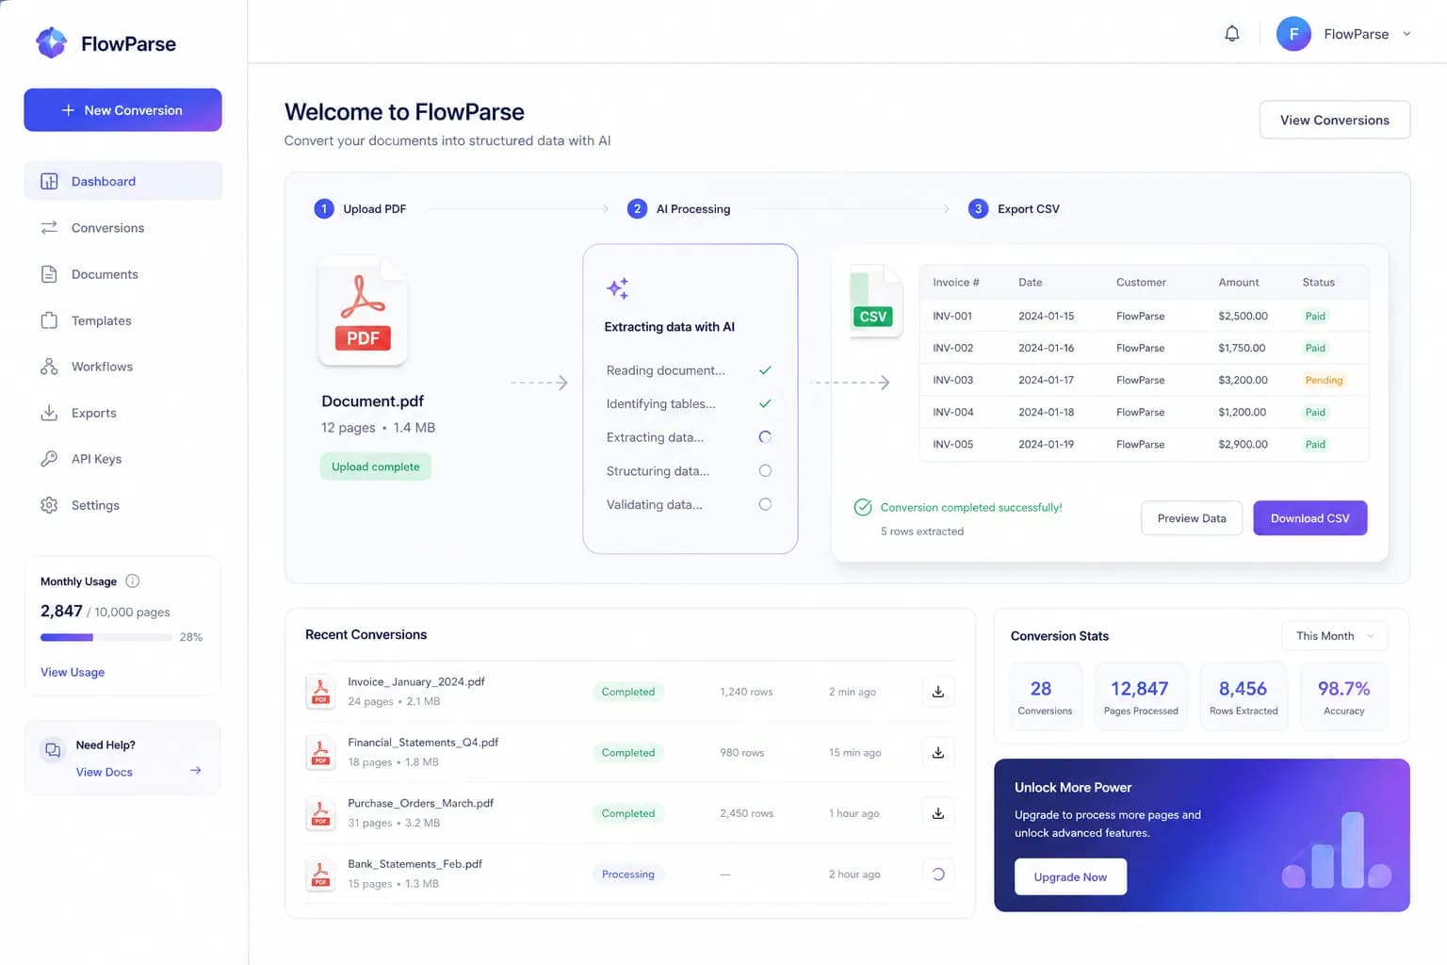The height and width of the screenshot is (965, 1447).
Task: Expand the FlowParse account menu chevron
Action: tap(1406, 34)
